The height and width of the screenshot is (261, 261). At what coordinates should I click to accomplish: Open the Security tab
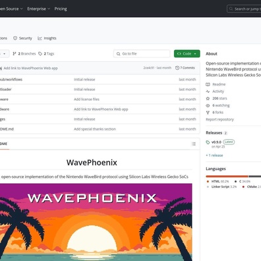[x=22, y=38]
